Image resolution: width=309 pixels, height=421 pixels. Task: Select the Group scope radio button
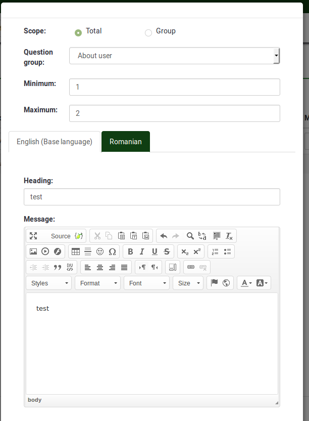(148, 33)
